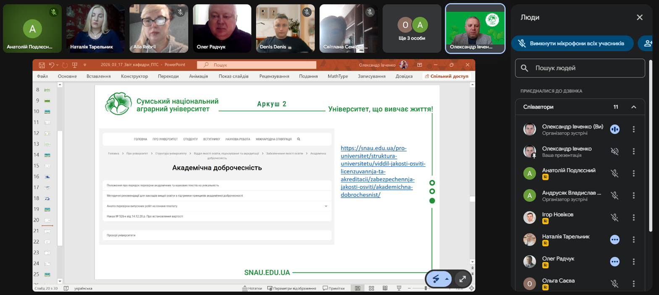Open the Анімація ribbon tab

click(x=198, y=76)
